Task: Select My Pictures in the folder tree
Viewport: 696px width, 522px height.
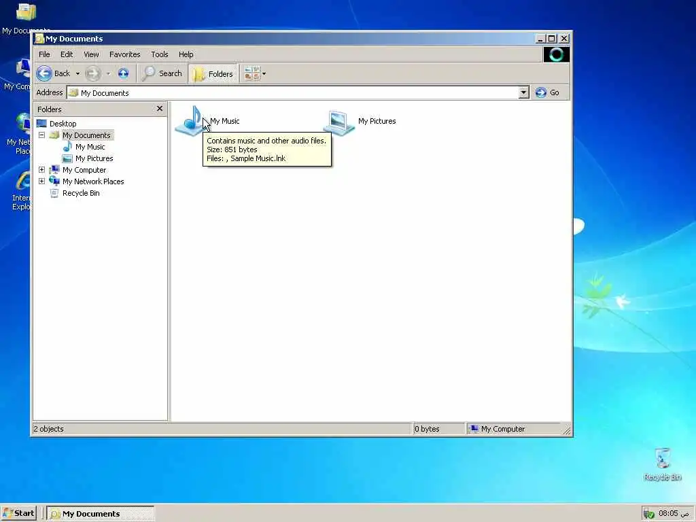Action: (x=94, y=158)
